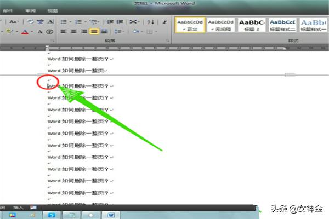Click the numbered list icon
This screenshot has width=329, height=219.
click(78, 21)
